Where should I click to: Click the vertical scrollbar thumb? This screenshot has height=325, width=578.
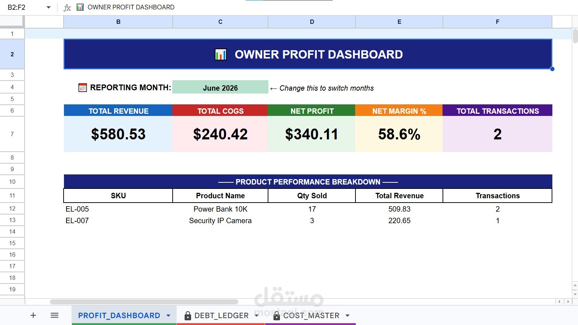pyautogui.click(x=575, y=36)
